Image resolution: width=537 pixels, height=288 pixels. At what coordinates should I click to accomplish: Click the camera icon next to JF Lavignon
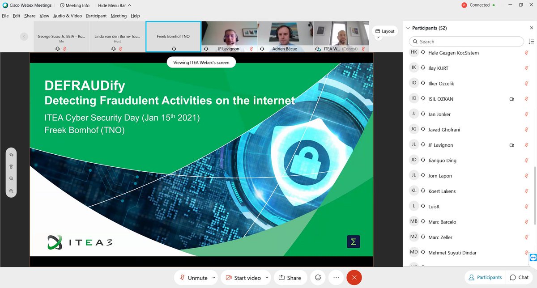511,145
